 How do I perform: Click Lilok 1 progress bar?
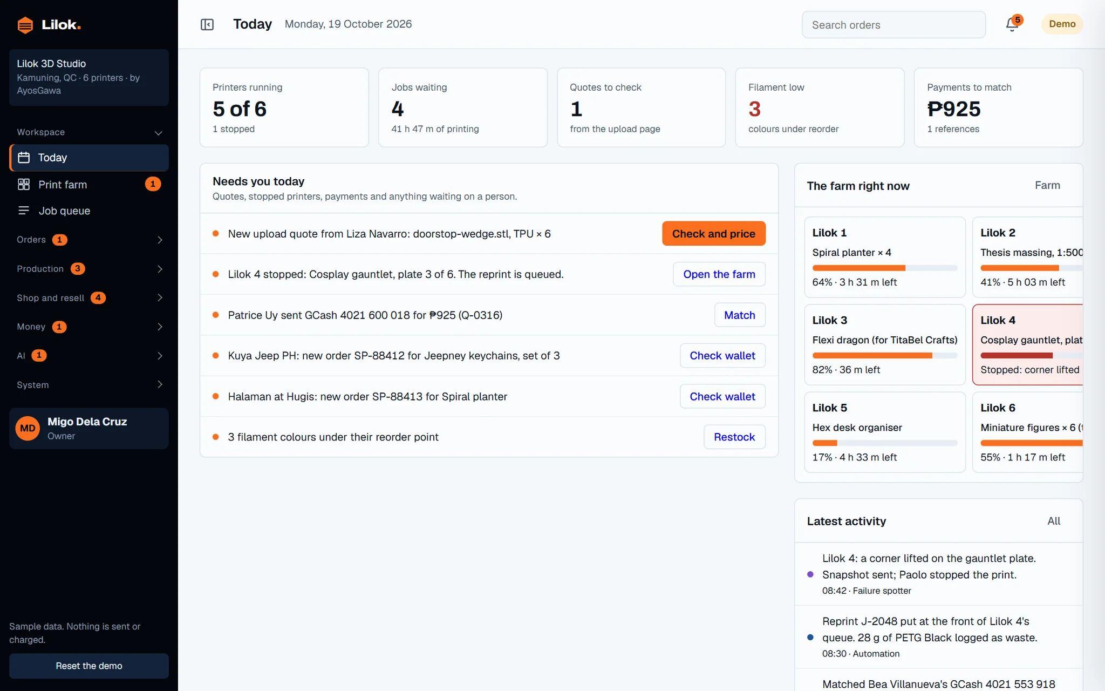[x=884, y=268]
